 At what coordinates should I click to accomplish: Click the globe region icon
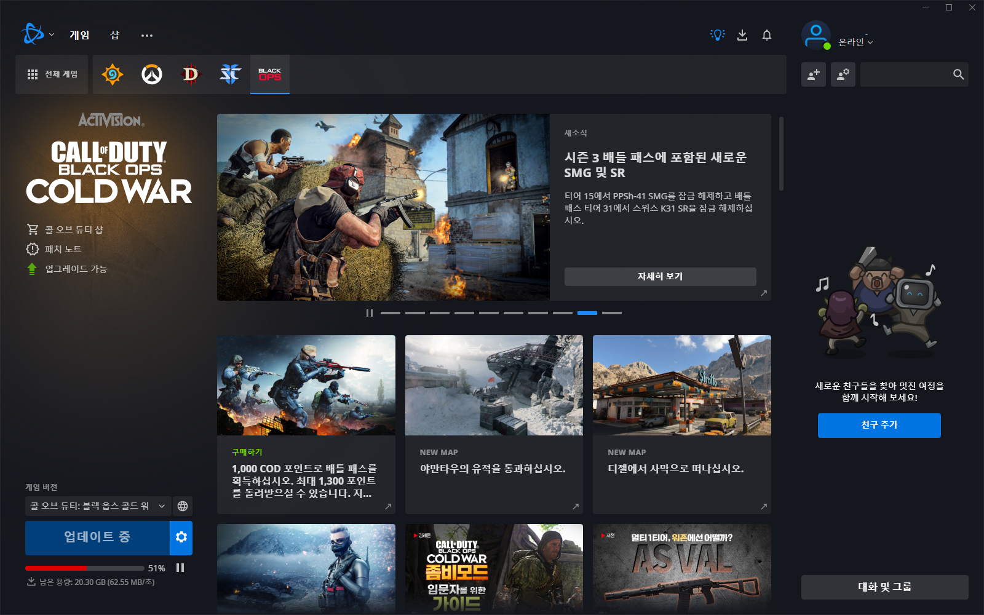click(x=183, y=506)
